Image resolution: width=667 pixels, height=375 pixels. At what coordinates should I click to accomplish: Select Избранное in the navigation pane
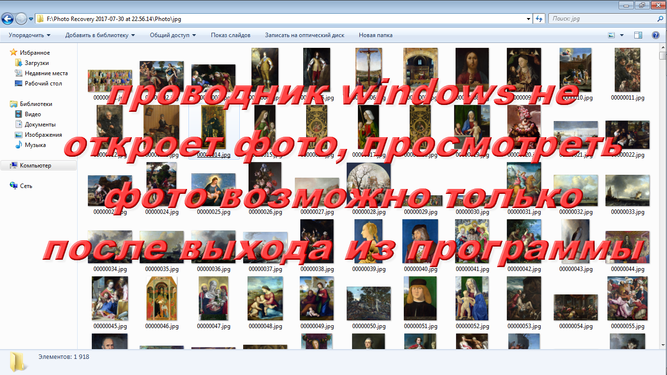[x=35, y=53]
